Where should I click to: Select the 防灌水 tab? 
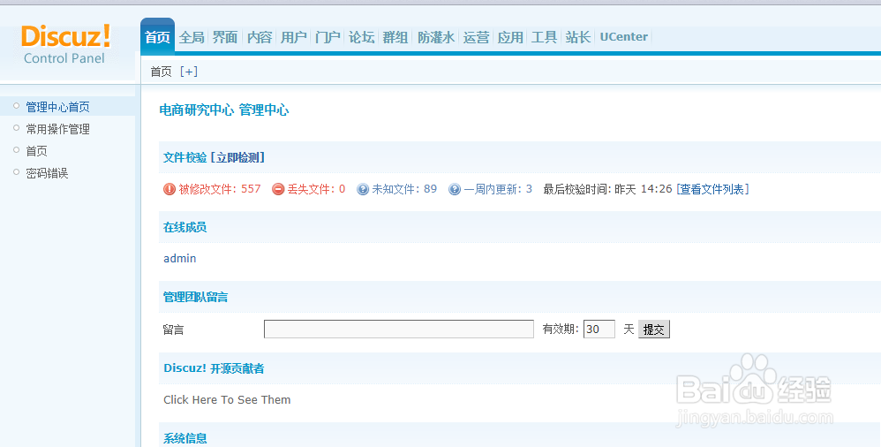436,37
